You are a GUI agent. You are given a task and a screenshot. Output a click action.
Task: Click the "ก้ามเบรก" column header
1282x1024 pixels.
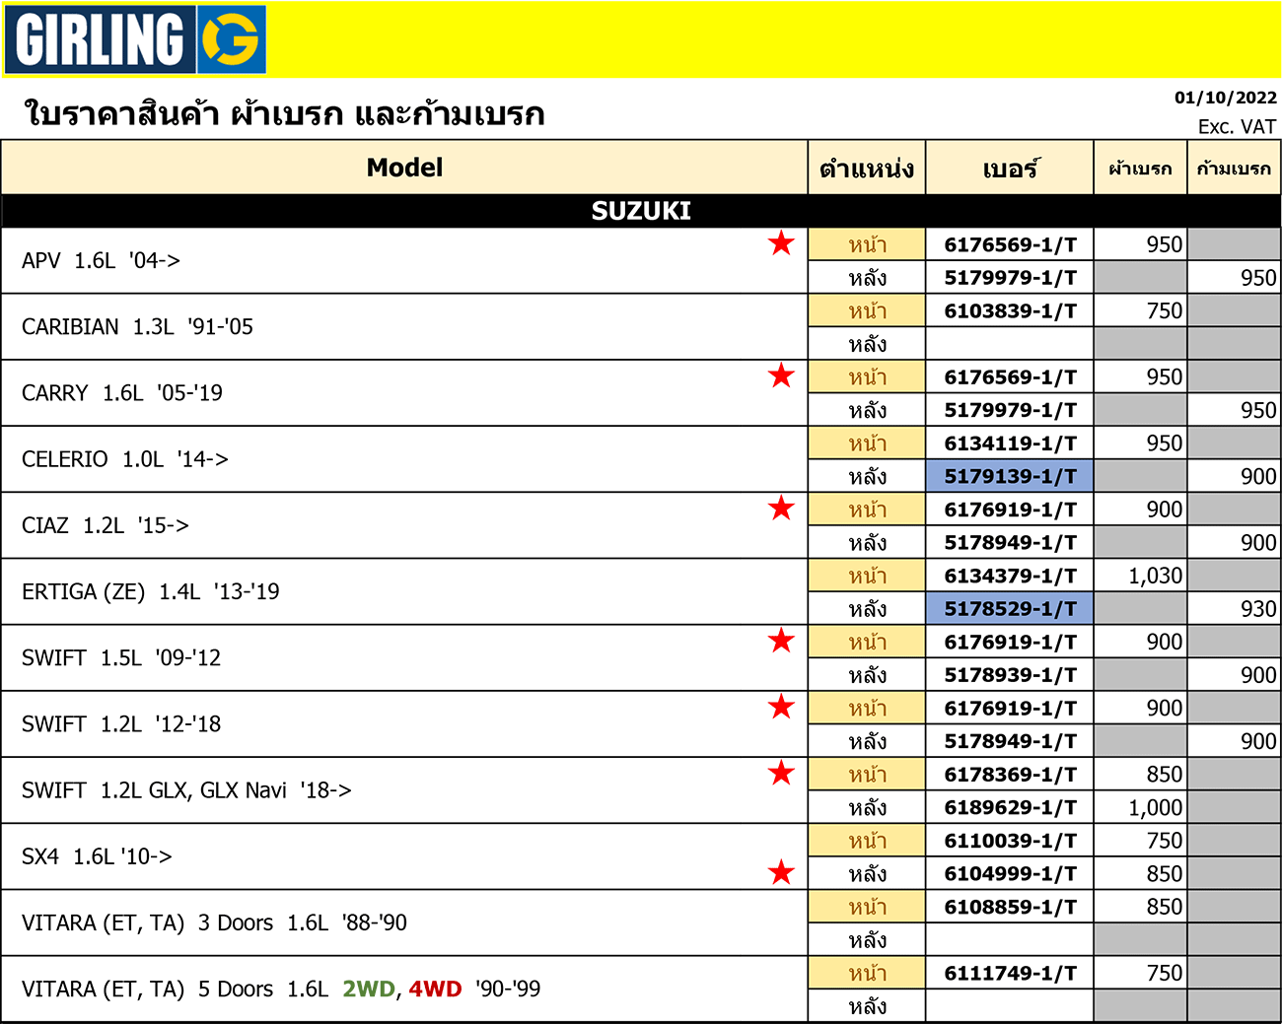[x=1234, y=168]
